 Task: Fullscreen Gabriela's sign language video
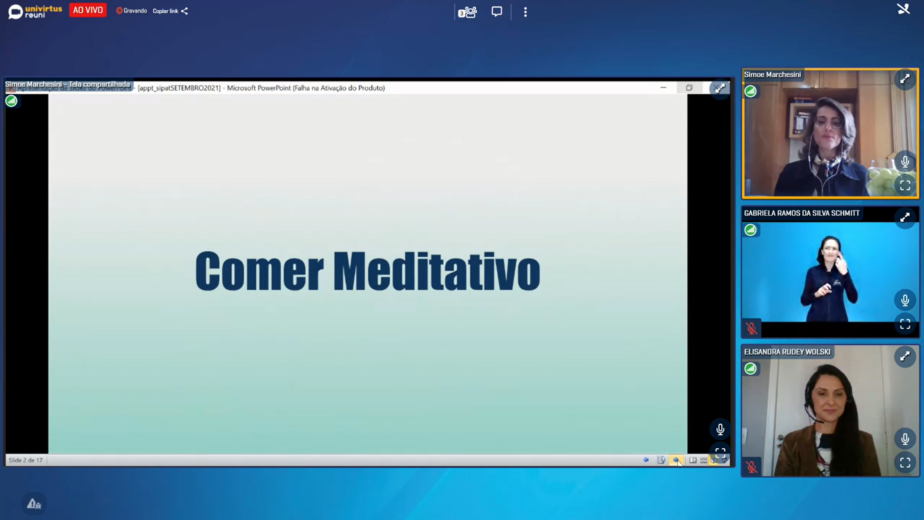click(x=904, y=324)
